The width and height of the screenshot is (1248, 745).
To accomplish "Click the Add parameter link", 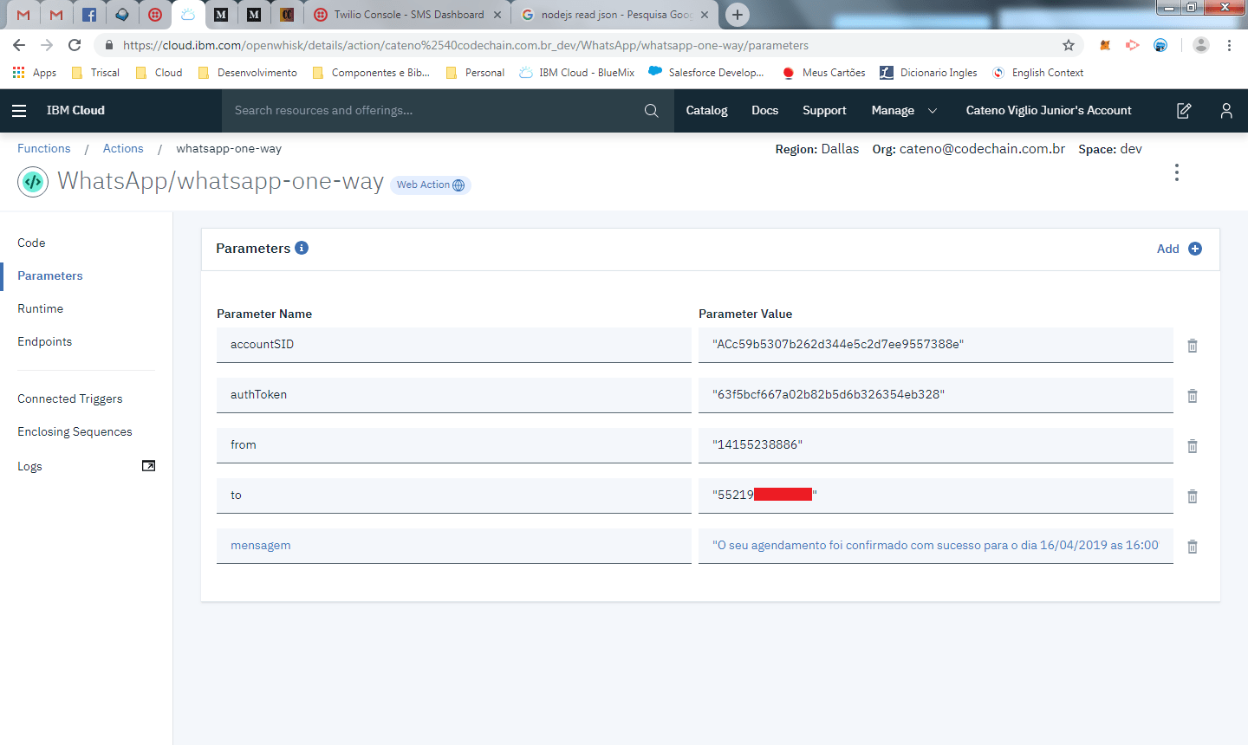I will 1167,249.
